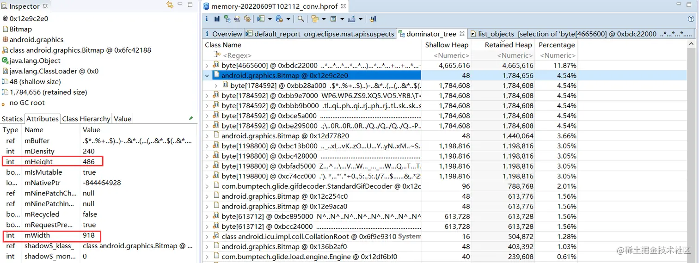Click 'class android.graphics.Bitmap @ 0x6fc42188' in Inspector
699x263 pixels.
click(80, 50)
